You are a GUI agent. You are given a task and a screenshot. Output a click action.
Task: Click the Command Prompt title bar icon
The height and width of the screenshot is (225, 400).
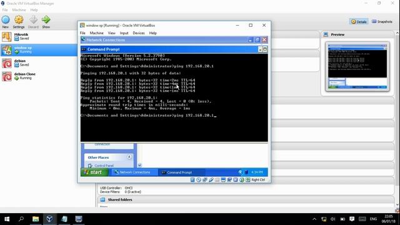(83, 49)
